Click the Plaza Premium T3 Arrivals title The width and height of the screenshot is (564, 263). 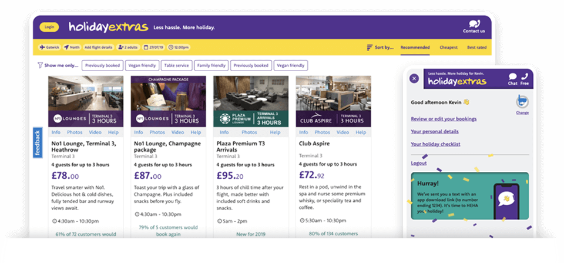pyautogui.click(x=241, y=147)
